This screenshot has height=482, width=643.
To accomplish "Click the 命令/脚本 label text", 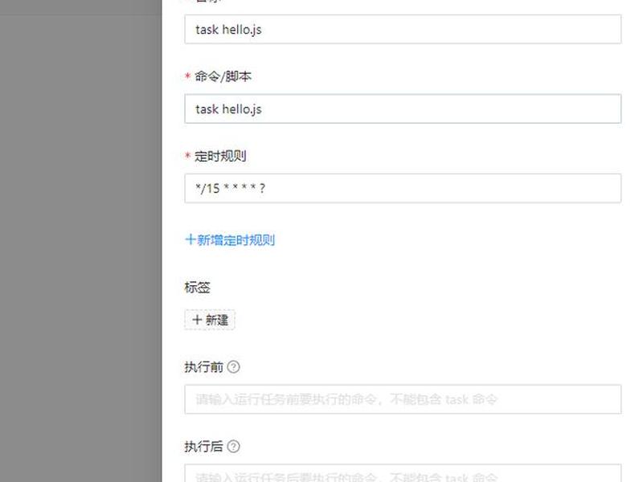I will pyautogui.click(x=223, y=76).
